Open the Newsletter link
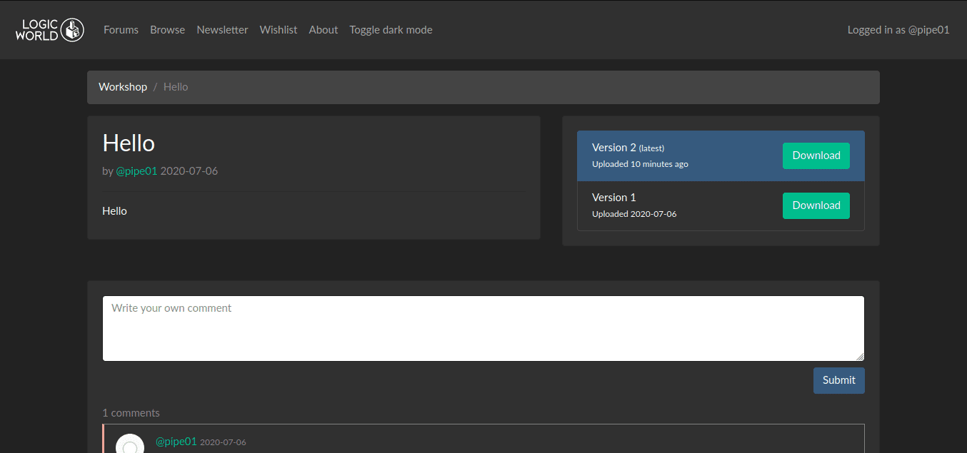 (x=222, y=30)
